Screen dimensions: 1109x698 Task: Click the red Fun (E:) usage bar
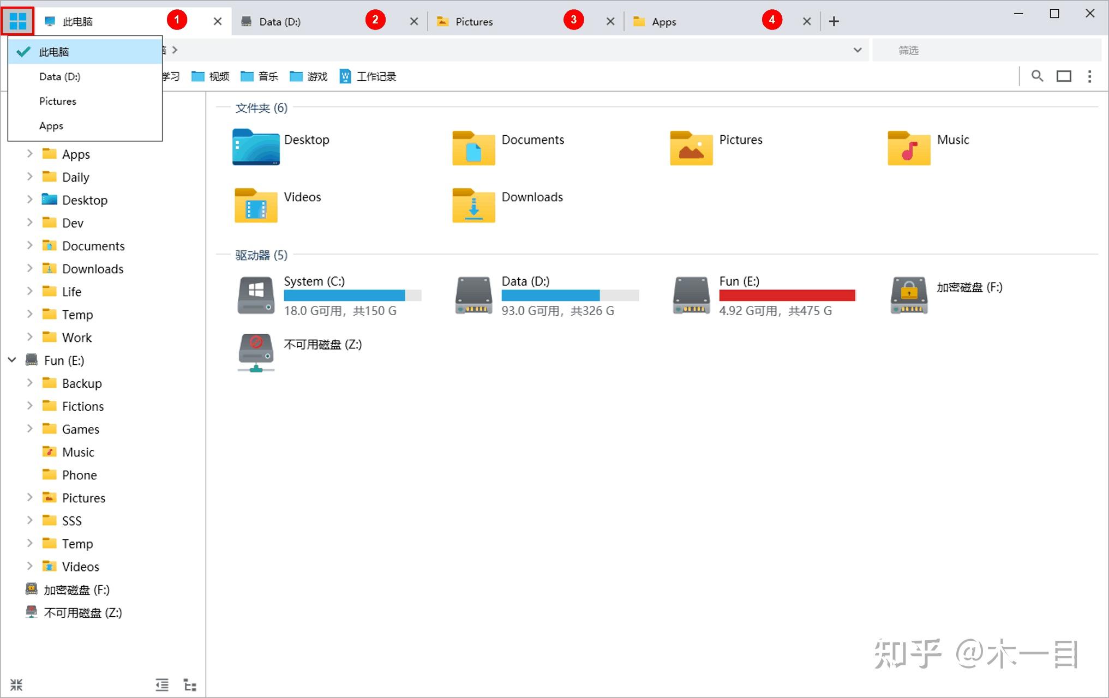(788, 295)
